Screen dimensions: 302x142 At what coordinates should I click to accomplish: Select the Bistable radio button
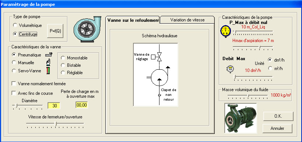[x=71, y=65]
